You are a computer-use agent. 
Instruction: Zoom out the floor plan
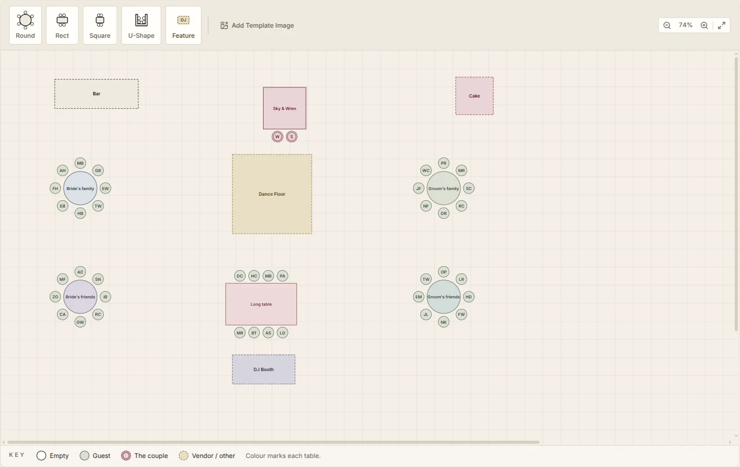667,25
